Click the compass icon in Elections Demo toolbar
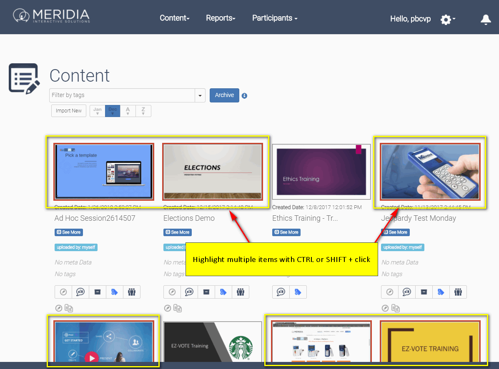 [172, 292]
